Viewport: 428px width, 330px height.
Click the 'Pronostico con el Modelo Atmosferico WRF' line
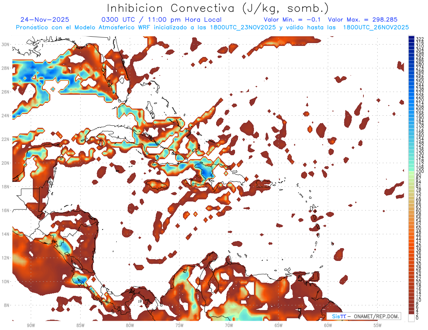pos(212,27)
